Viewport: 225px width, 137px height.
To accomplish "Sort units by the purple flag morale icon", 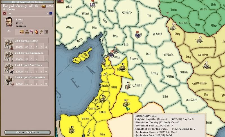I will pos(31,32).
